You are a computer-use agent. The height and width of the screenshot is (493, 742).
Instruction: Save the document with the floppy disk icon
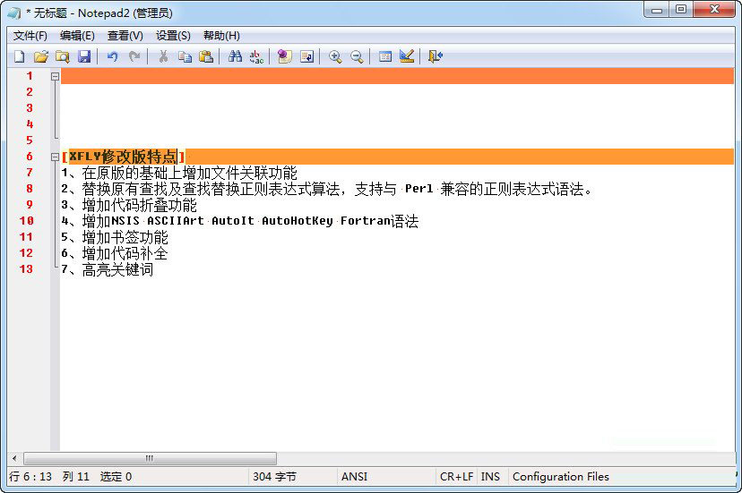click(84, 56)
